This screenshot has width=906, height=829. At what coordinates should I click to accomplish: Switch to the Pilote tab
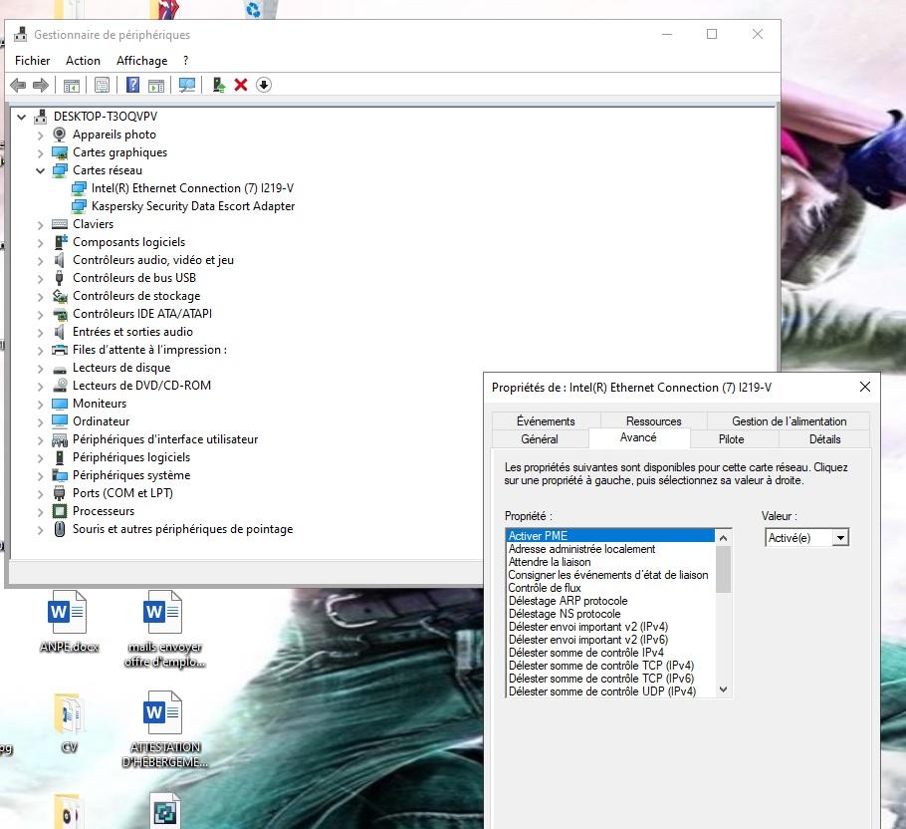[x=731, y=438]
